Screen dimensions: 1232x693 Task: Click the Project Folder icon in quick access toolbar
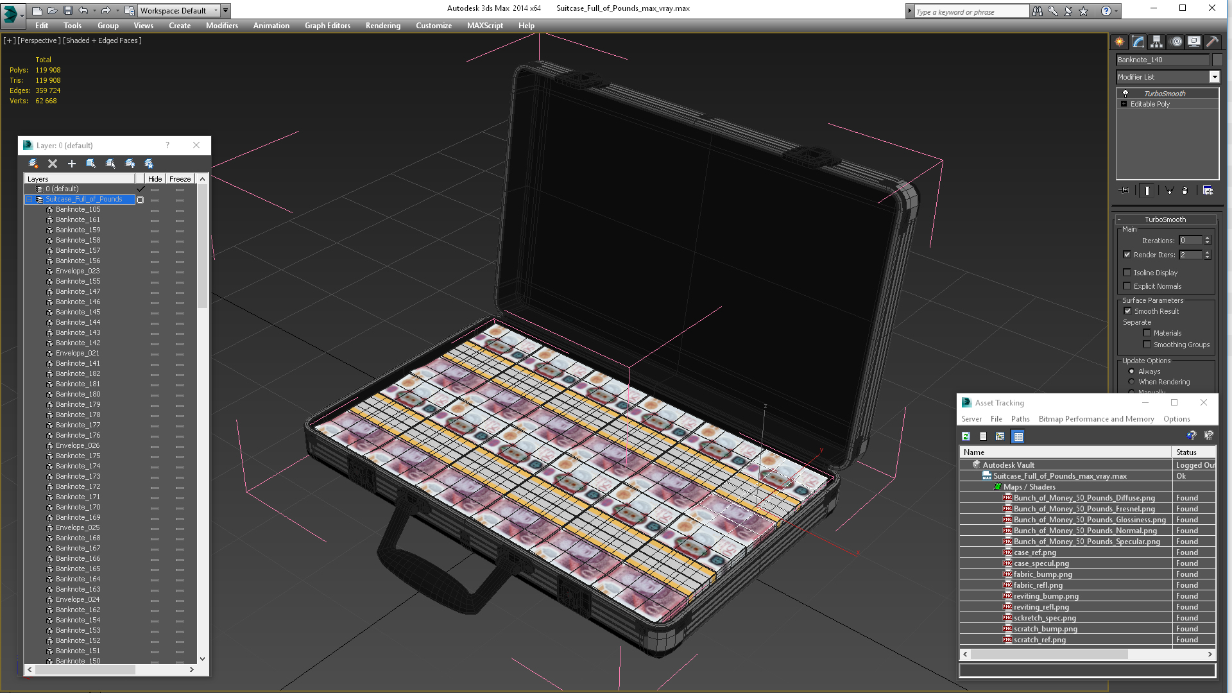coord(130,10)
